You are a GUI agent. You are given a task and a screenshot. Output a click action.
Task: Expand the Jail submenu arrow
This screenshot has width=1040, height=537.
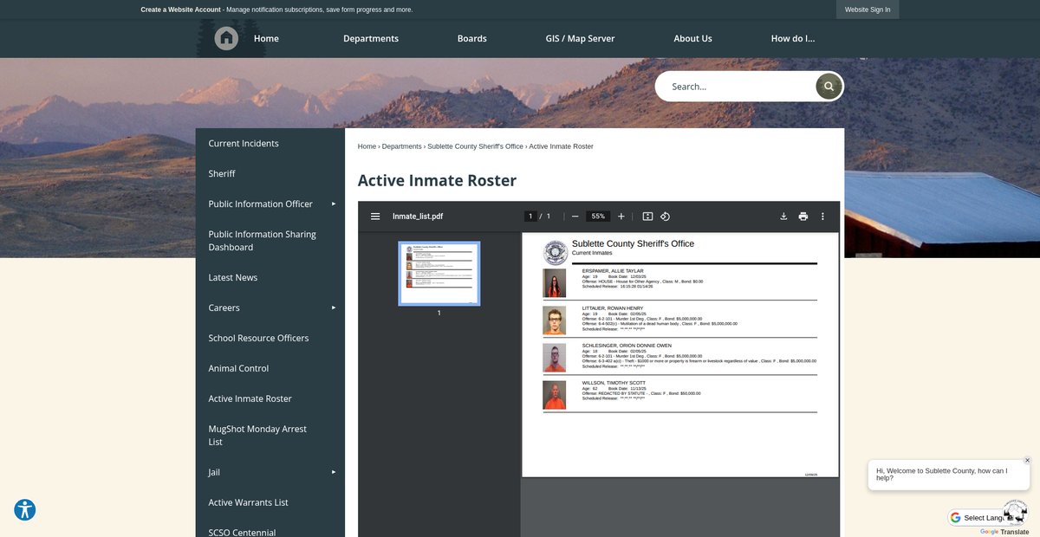pos(334,472)
